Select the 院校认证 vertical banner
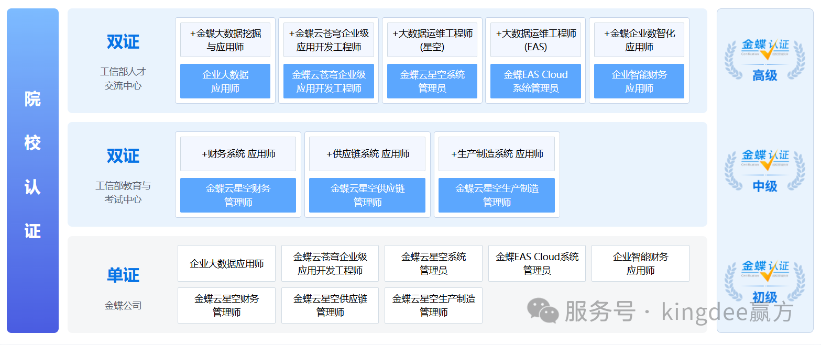821x345 pixels. pos(32,171)
